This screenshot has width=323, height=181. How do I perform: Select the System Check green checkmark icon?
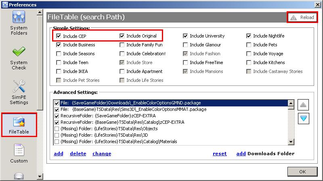(19, 52)
